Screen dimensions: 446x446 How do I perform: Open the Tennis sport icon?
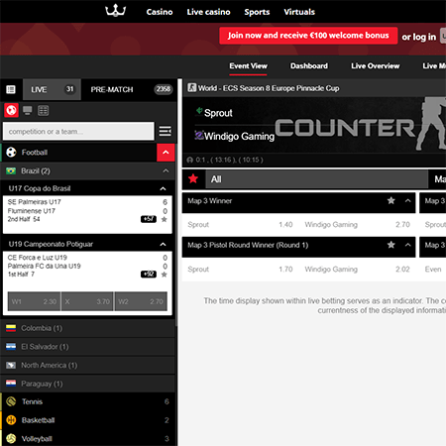[x=11, y=401]
